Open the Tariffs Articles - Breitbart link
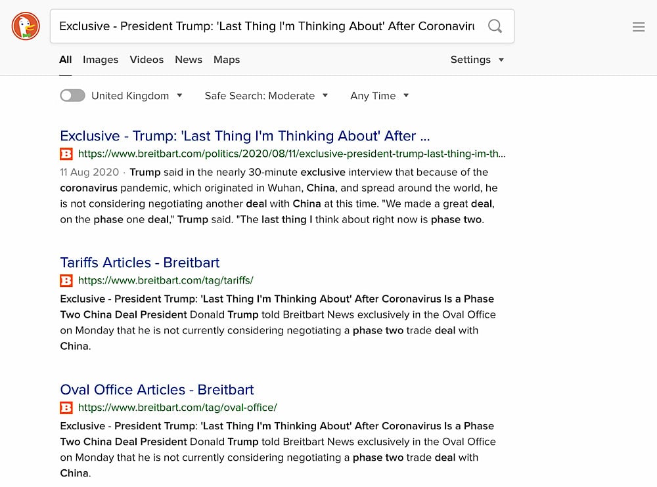 coord(139,263)
